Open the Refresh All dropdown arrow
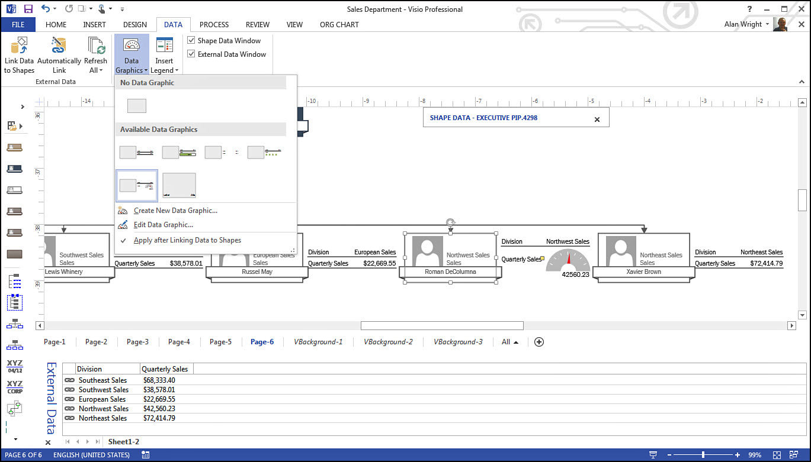811x462 pixels. coord(101,71)
